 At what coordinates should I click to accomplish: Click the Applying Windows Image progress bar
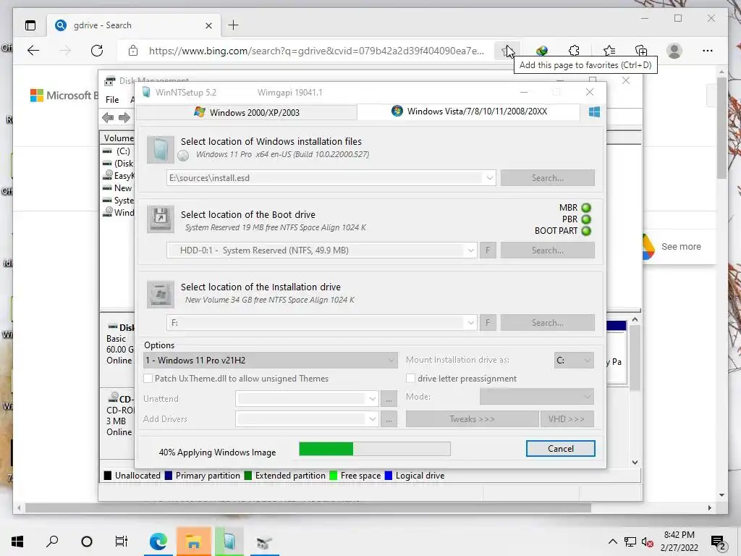point(374,449)
